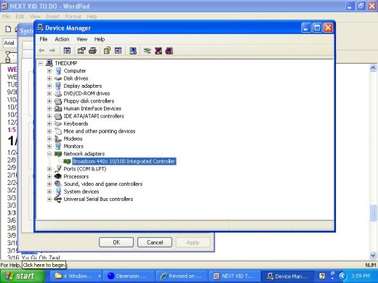Open the WordPad Insert menu

pyautogui.click(x=52, y=17)
